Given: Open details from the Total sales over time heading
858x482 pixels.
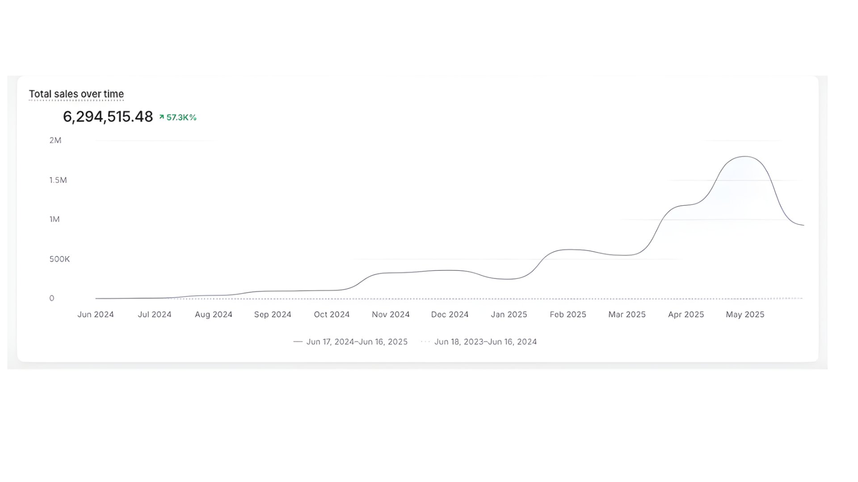Looking at the screenshot, I should [77, 94].
